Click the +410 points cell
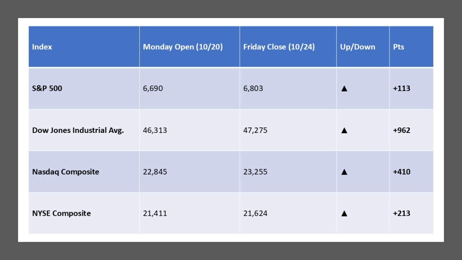The width and height of the screenshot is (462, 260). pyautogui.click(x=402, y=172)
